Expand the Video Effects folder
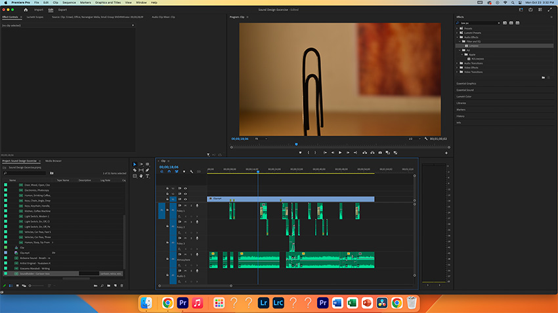This screenshot has width=558, height=313. click(x=458, y=67)
